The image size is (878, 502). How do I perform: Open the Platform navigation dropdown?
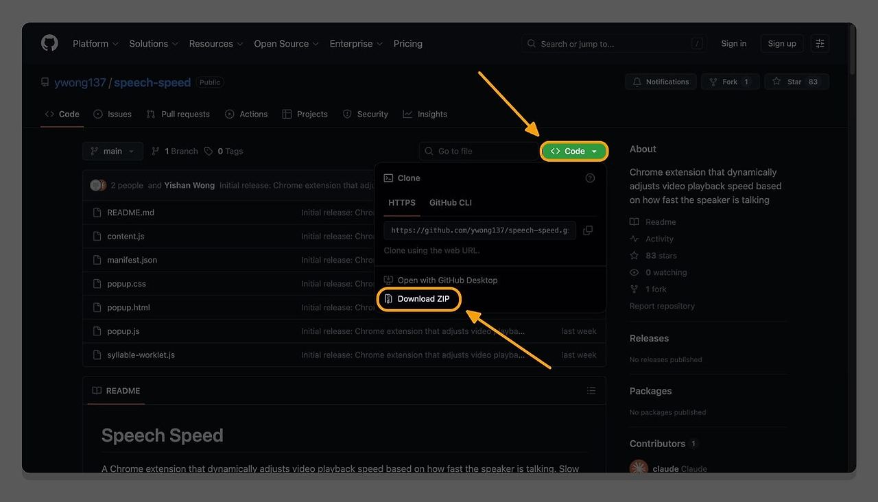click(x=95, y=43)
